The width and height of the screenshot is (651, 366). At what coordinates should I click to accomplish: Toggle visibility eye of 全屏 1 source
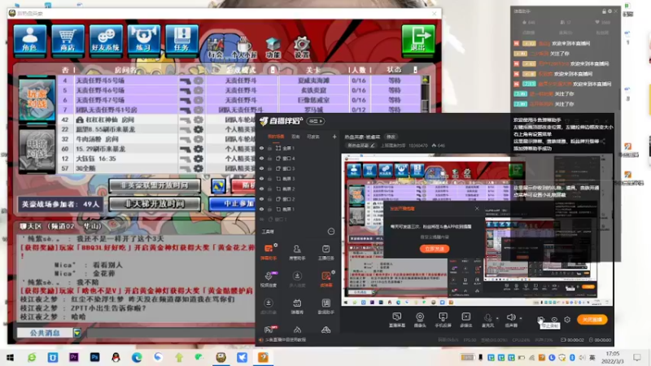261,148
